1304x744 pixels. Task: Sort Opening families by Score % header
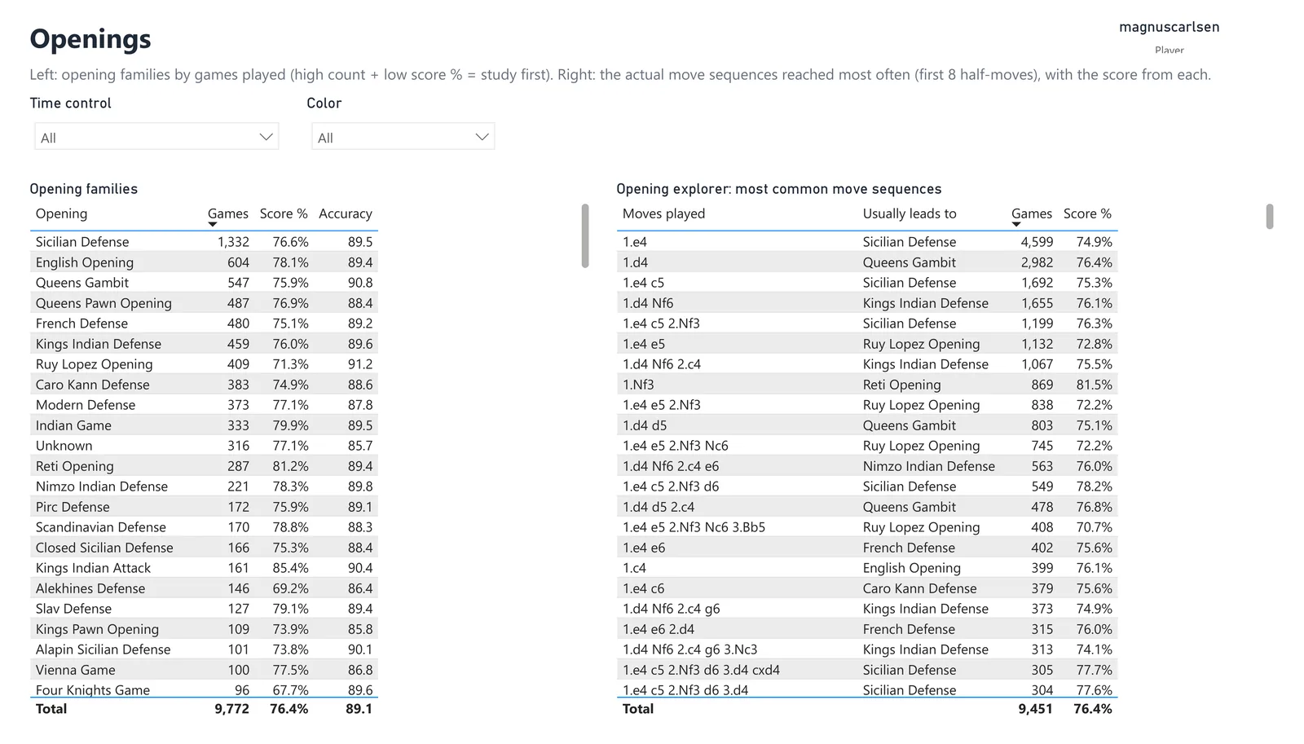pyautogui.click(x=284, y=214)
